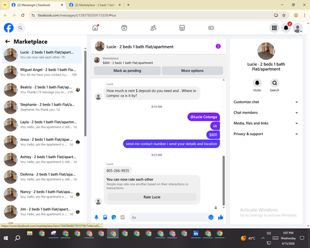The image size is (310, 248).
Task: Expand Media, files and links section
Action: (266, 123)
